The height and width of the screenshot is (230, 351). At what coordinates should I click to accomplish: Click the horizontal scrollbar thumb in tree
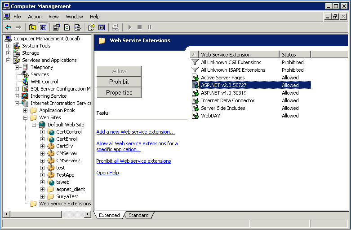[x=36, y=214]
